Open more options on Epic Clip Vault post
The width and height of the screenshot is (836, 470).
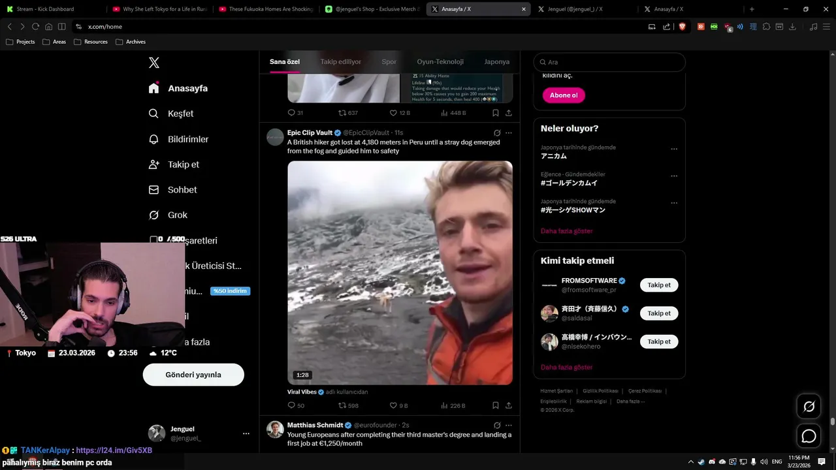[x=509, y=133]
